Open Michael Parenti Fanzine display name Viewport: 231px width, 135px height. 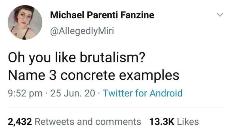pyautogui.click(x=102, y=15)
